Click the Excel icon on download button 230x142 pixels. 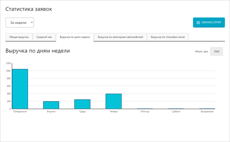tap(198, 23)
